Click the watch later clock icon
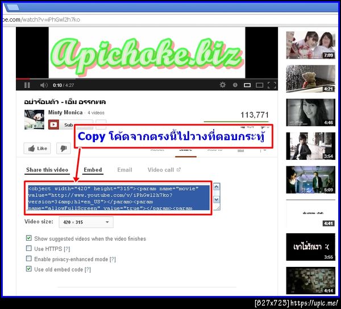The width and height of the screenshot is (341, 309). (235, 85)
